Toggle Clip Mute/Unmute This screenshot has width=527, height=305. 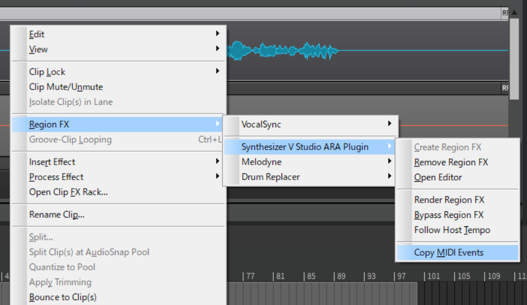66,87
